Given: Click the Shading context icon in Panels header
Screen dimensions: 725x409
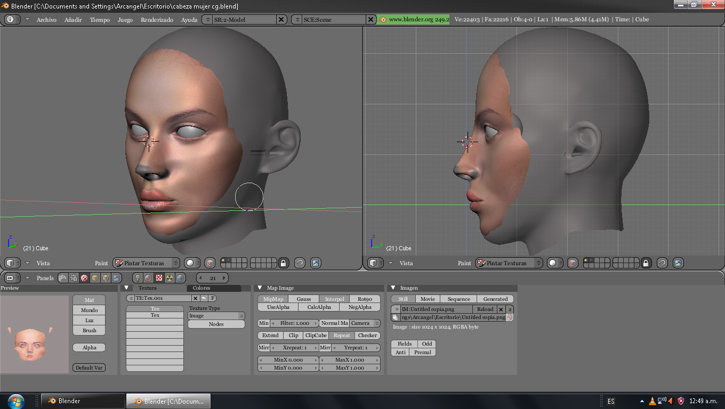Looking at the screenshot, I should coord(84,278).
